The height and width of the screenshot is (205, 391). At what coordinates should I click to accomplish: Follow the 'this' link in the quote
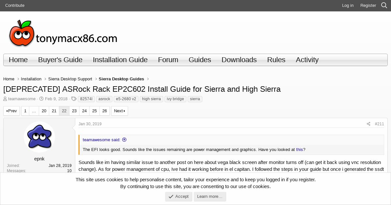click(299, 150)
